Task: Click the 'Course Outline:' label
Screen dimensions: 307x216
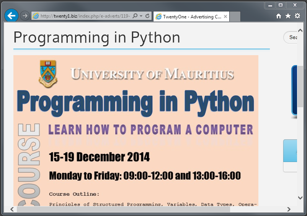Action: pos(74,194)
